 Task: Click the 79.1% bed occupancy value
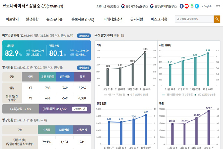[x=46, y=142]
